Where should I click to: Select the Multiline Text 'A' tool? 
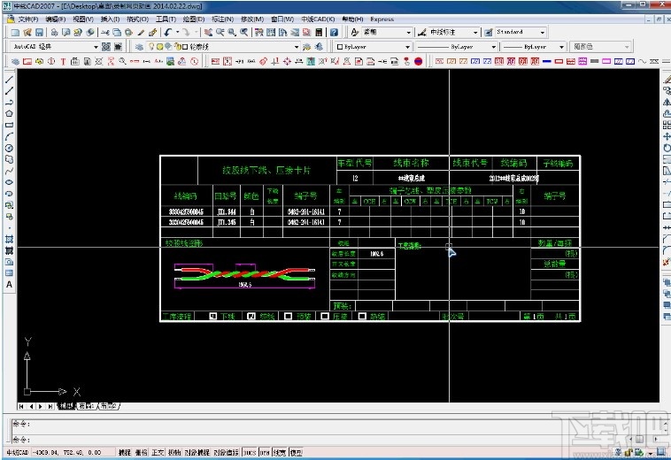9,285
